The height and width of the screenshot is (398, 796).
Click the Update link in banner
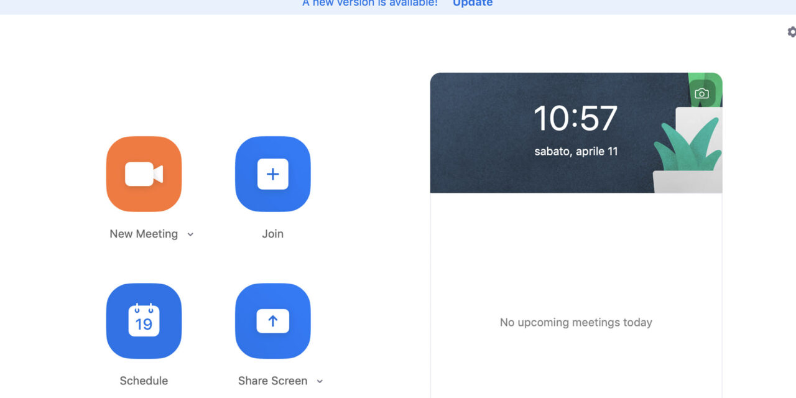pyautogui.click(x=473, y=3)
